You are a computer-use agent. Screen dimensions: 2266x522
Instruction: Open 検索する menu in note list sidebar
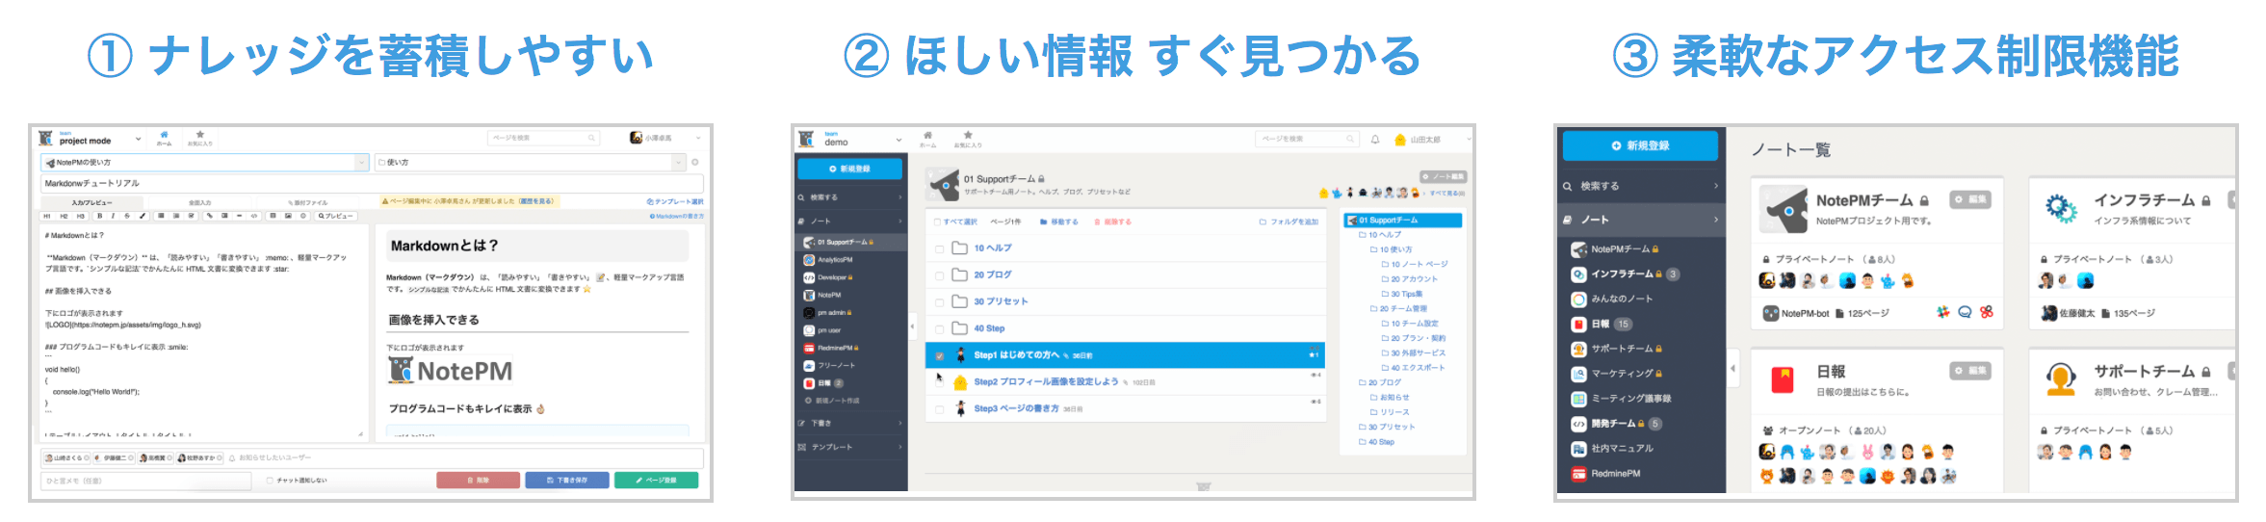coord(1642,186)
